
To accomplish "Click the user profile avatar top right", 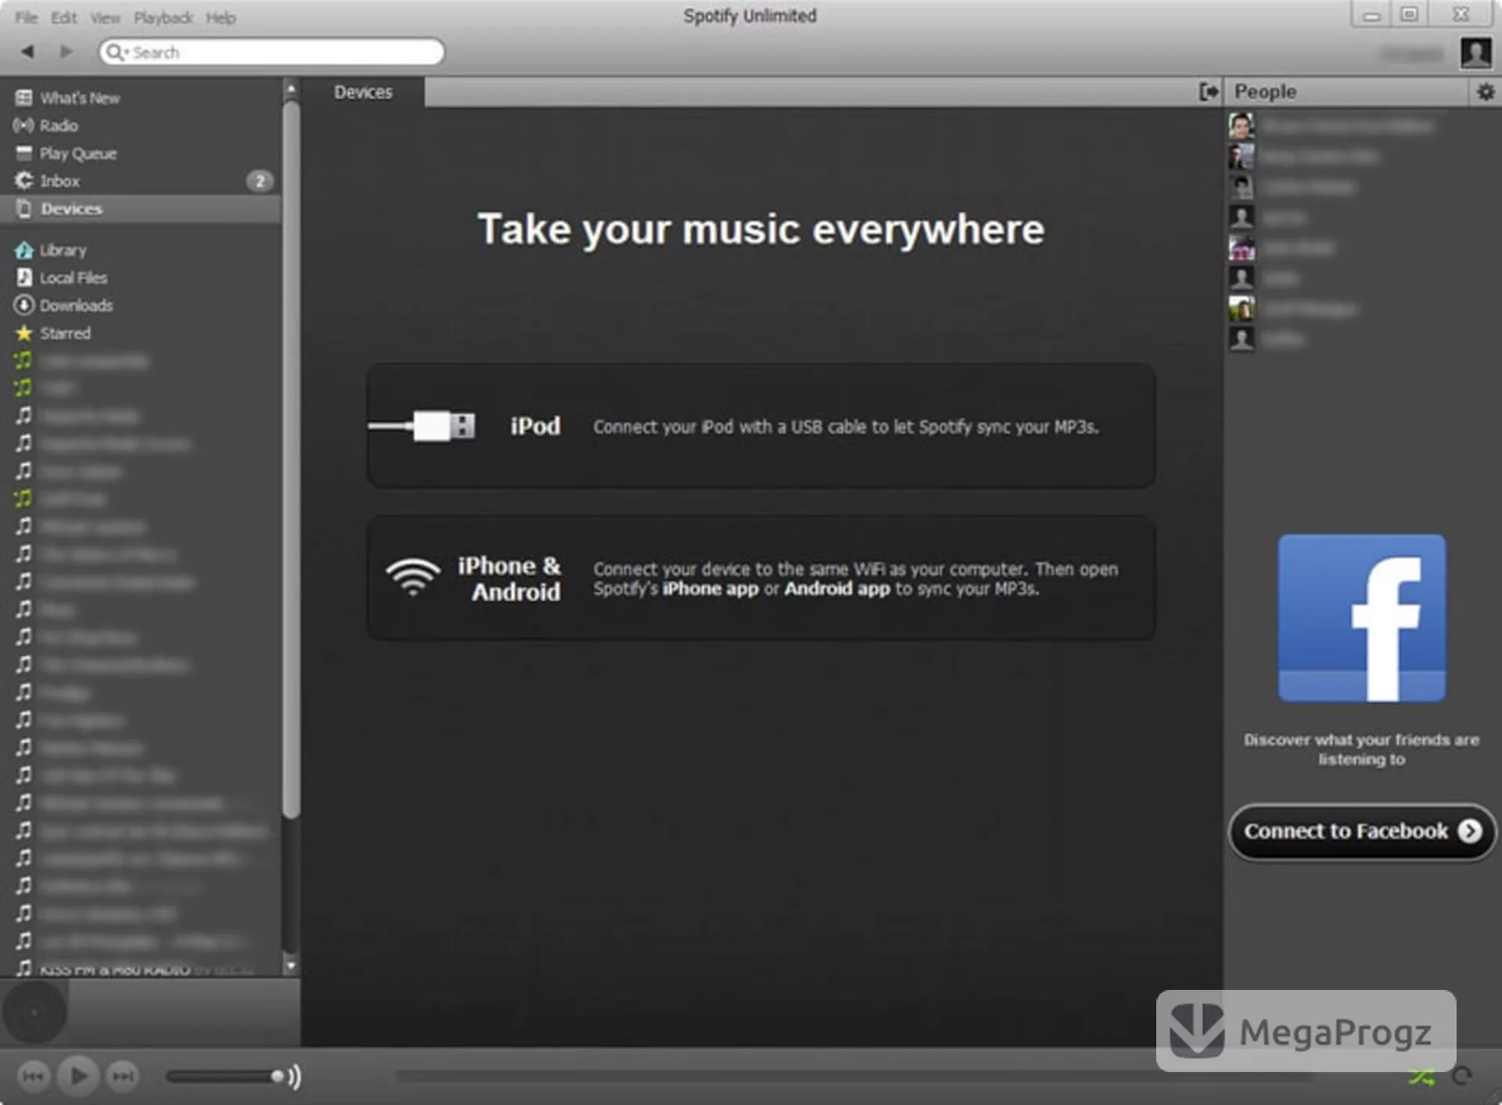I will pyautogui.click(x=1475, y=52).
